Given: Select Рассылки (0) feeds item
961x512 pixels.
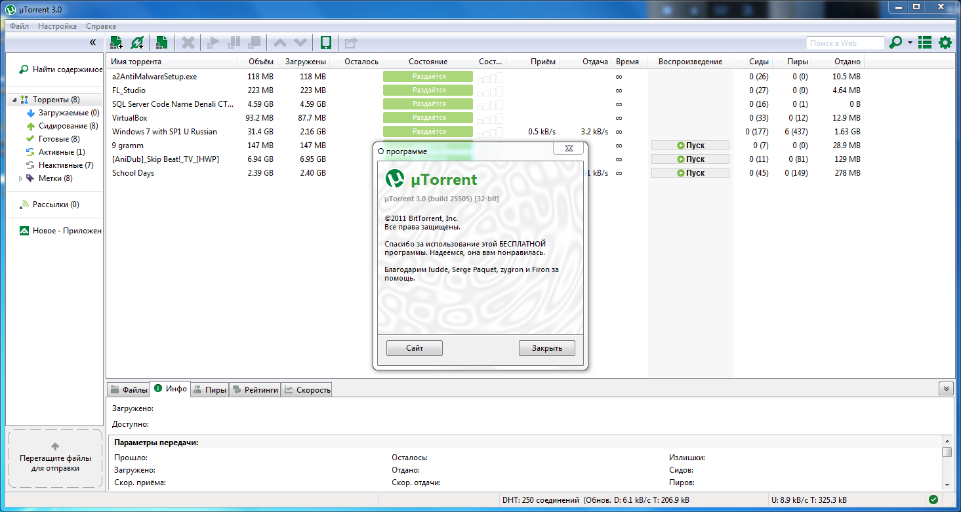Looking at the screenshot, I should coord(49,205).
